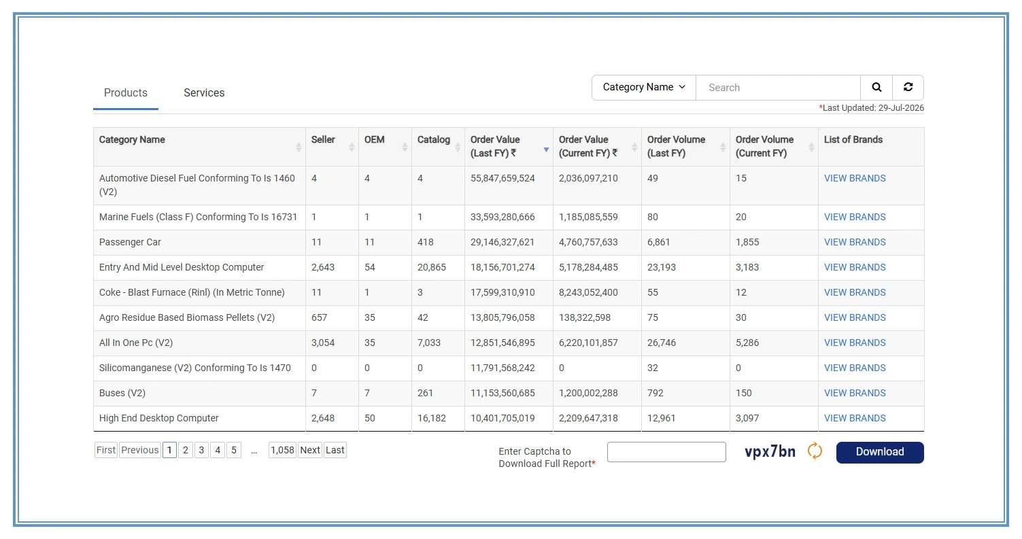
Task: View brands for Silicomanganese row
Action: click(855, 368)
